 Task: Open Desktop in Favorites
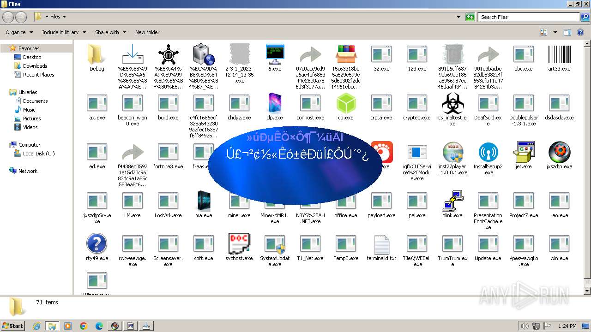click(32, 57)
